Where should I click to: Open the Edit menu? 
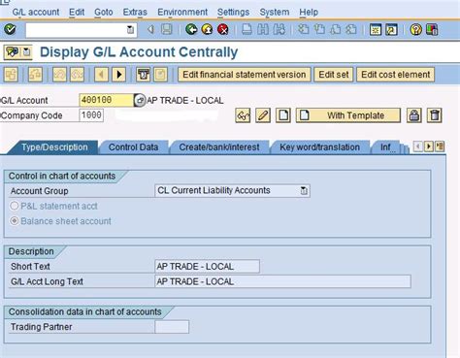(x=77, y=13)
